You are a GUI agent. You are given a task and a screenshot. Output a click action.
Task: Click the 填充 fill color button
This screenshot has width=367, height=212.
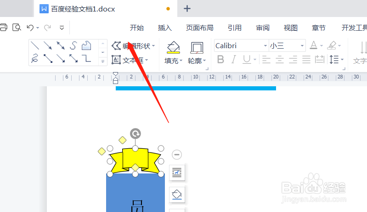[173, 53]
